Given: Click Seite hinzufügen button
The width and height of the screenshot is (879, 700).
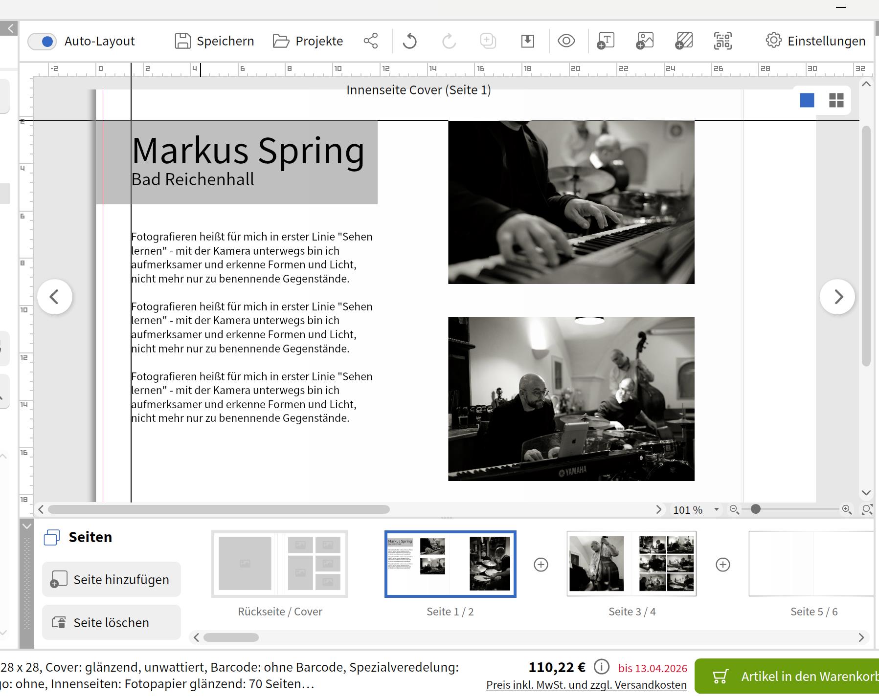Looking at the screenshot, I should pyautogui.click(x=112, y=579).
